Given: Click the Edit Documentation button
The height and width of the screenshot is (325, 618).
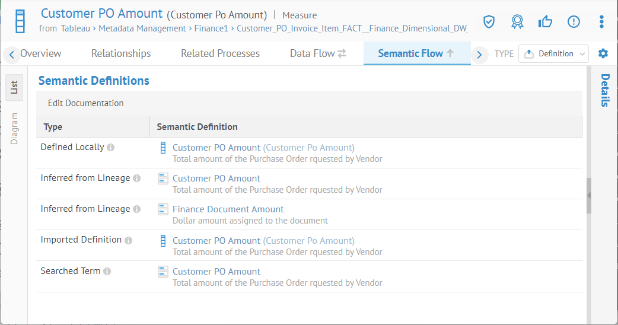Looking at the screenshot, I should click(x=86, y=103).
